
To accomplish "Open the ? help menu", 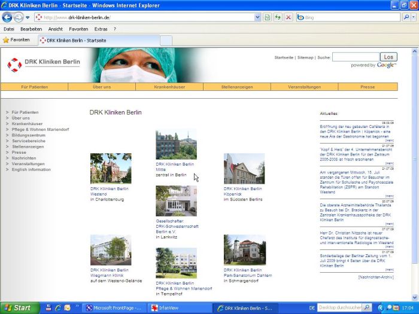I will (115, 29).
